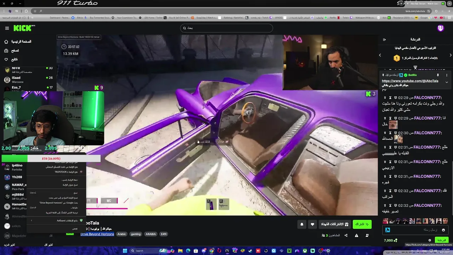Screen dimensions: 453x255
Task: Click the blue gavel icon in chat input
Action: pyautogui.click(x=388, y=230)
